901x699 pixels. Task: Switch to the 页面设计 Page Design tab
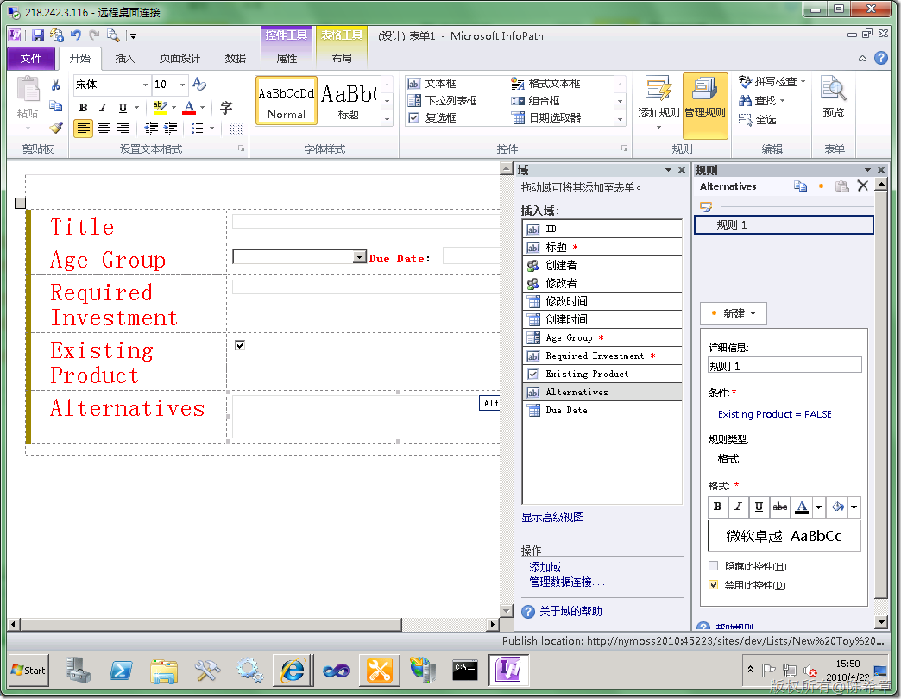click(x=180, y=58)
